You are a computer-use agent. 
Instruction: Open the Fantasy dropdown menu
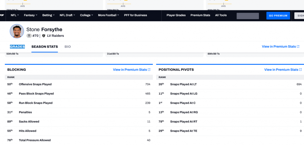click(30, 15)
